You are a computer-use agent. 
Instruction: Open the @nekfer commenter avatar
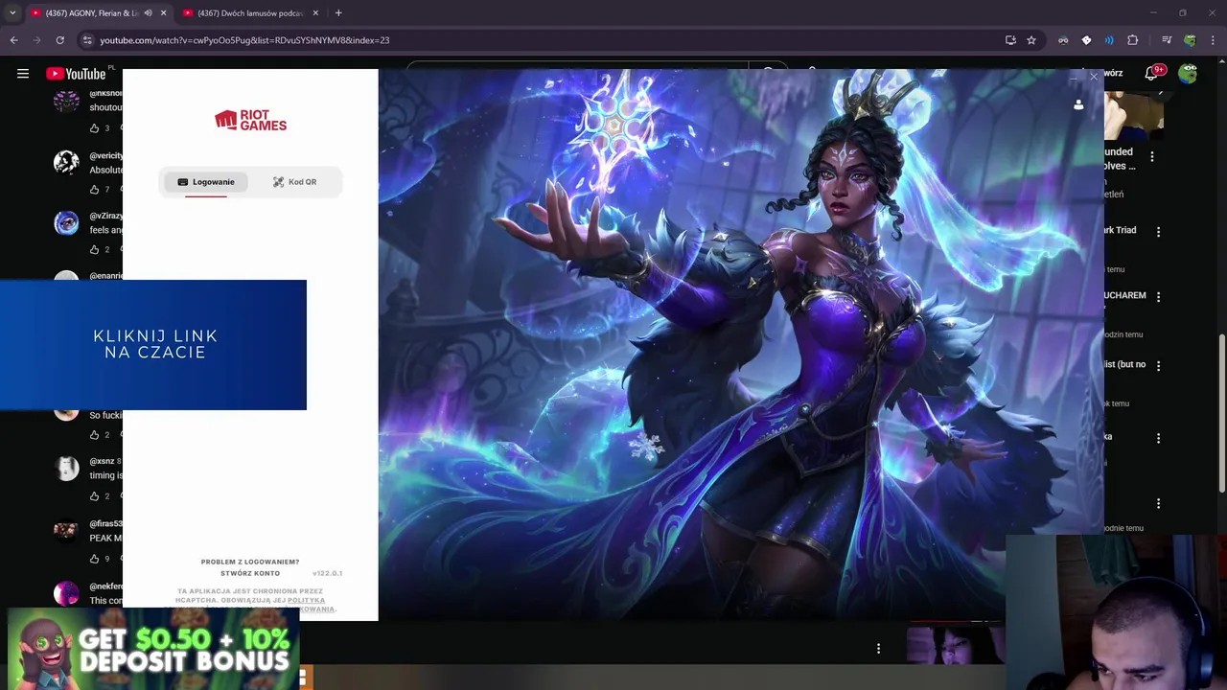pos(66,593)
